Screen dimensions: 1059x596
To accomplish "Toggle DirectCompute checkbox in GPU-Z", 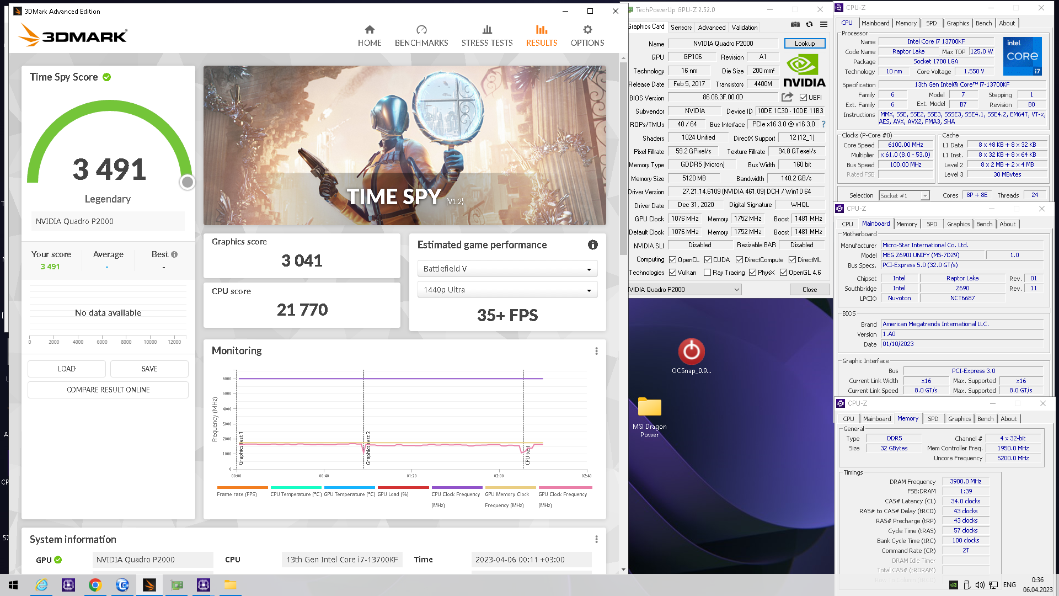I will pyautogui.click(x=739, y=260).
